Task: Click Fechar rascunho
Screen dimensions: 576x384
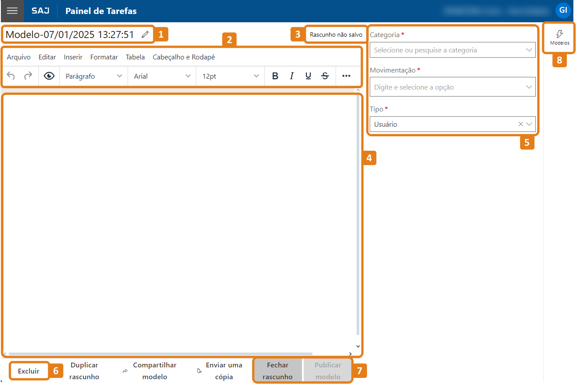Action: click(278, 370)
